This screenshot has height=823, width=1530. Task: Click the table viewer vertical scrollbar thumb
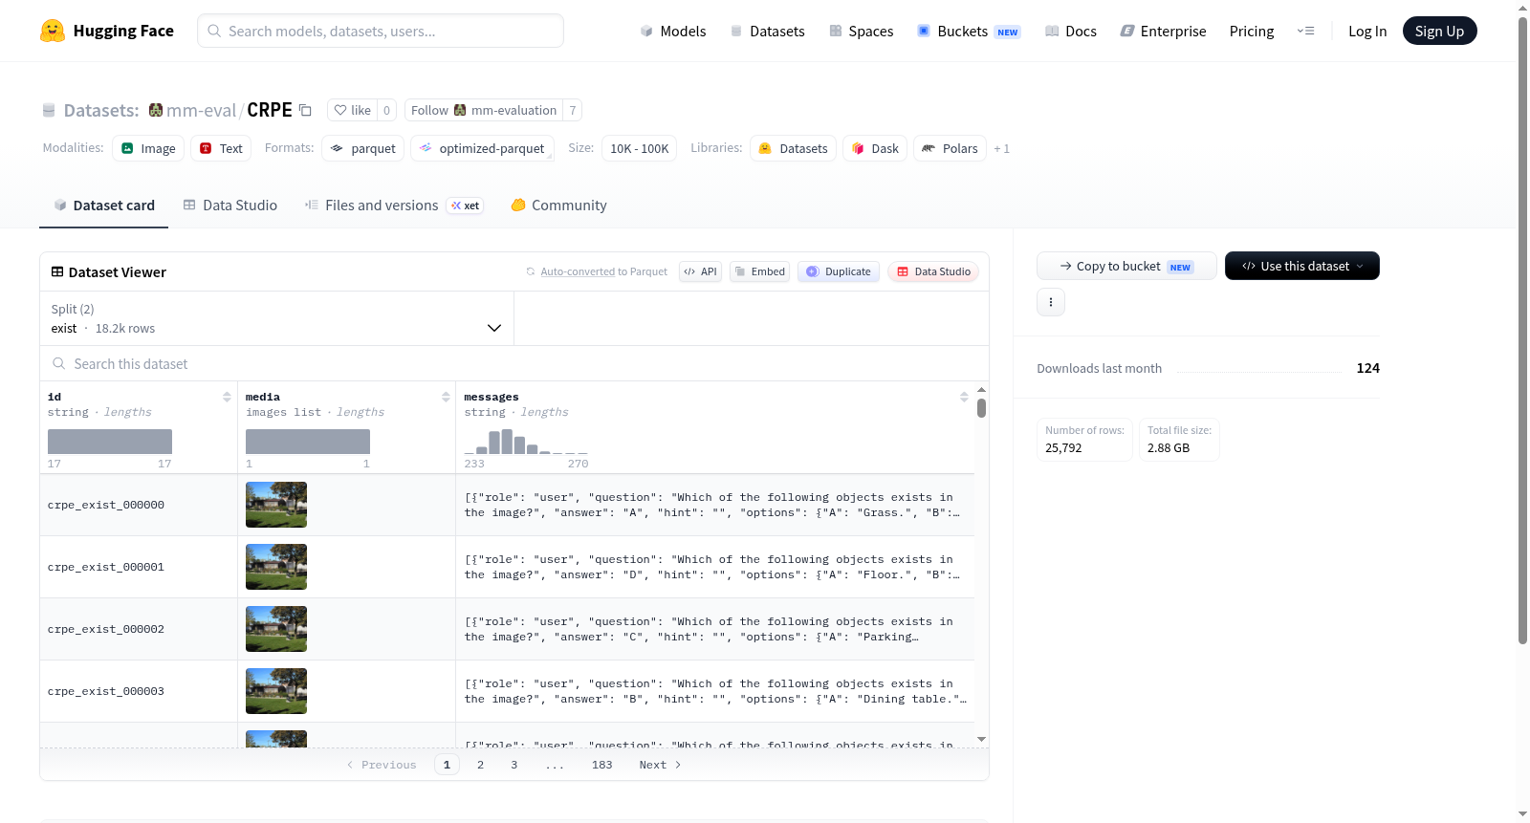981,408
